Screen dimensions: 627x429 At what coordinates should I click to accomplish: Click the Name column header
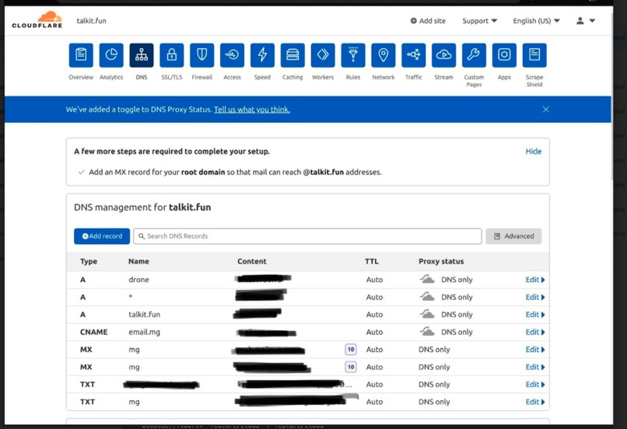point(138,261)
